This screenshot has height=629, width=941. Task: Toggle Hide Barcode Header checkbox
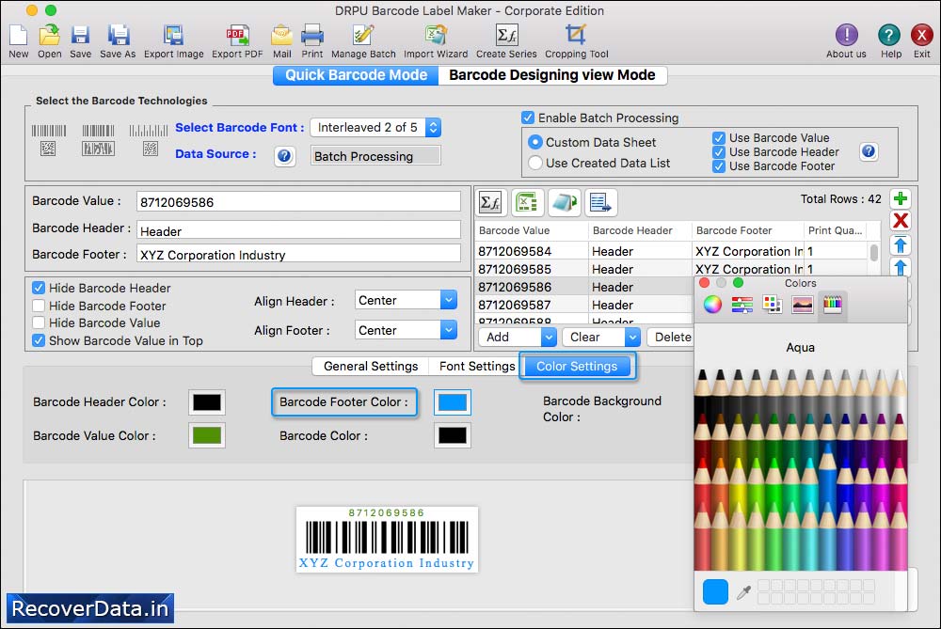pyautogui.click(x=39, y=288)
